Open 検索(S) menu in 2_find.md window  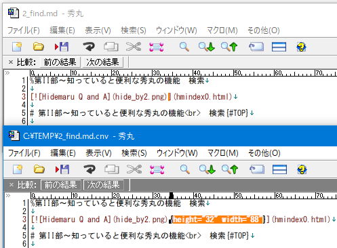134,30
